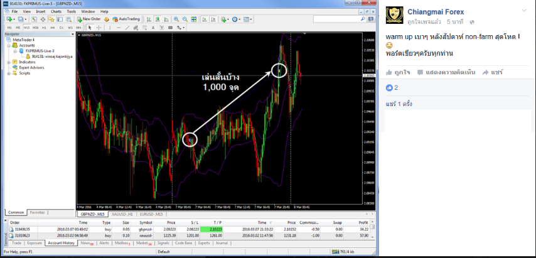Switch to XAUUSD-,H1 chart tab

tap(122, 214)
